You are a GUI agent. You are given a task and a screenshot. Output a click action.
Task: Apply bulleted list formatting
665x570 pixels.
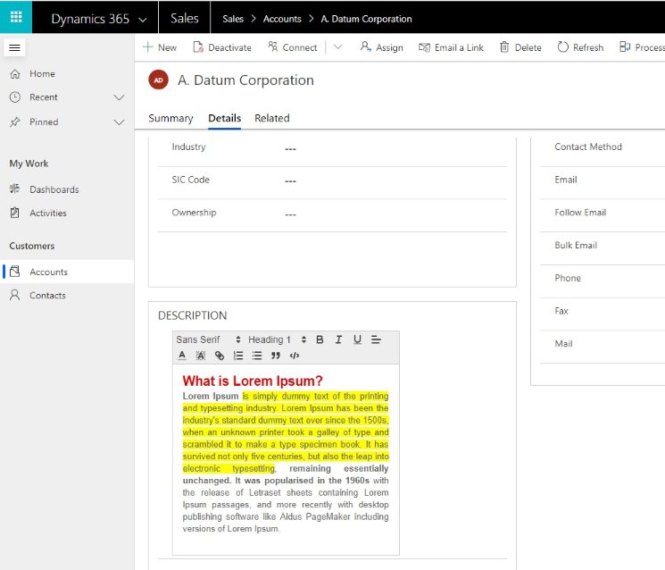(257, 356)
